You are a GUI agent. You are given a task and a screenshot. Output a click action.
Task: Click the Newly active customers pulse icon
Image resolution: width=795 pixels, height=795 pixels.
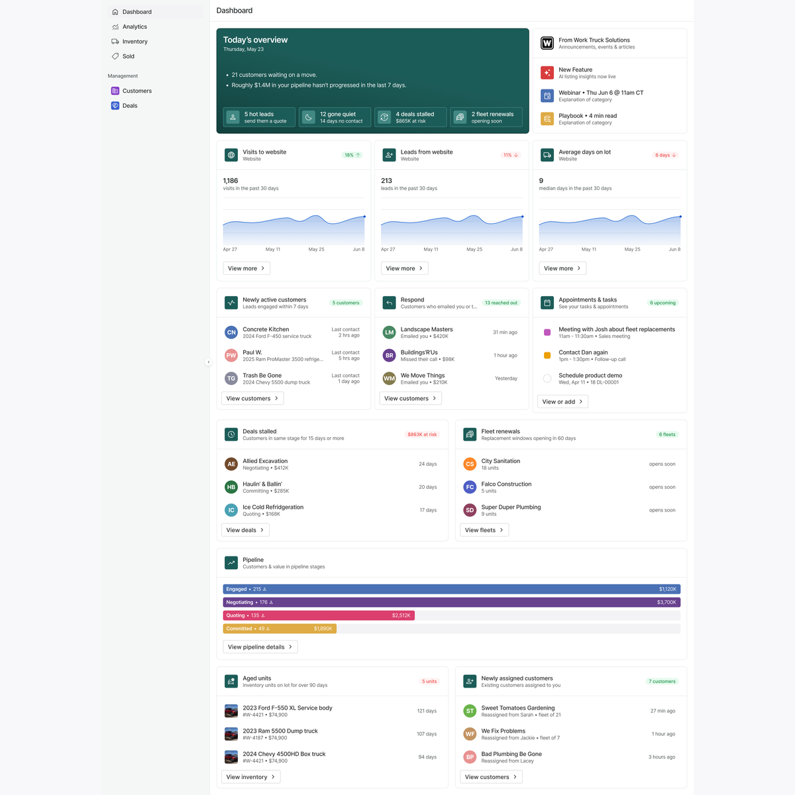coord(231,303)
